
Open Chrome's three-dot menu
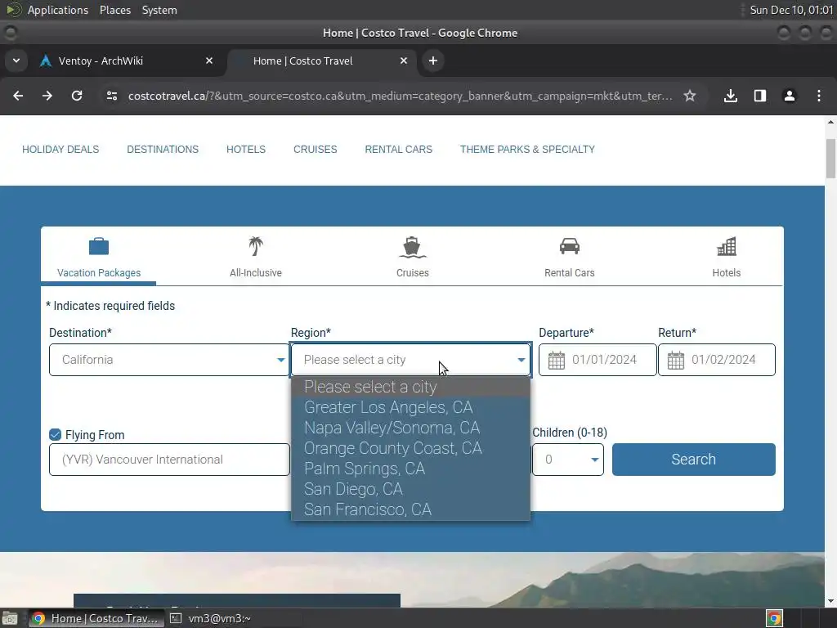click(819, 96)
